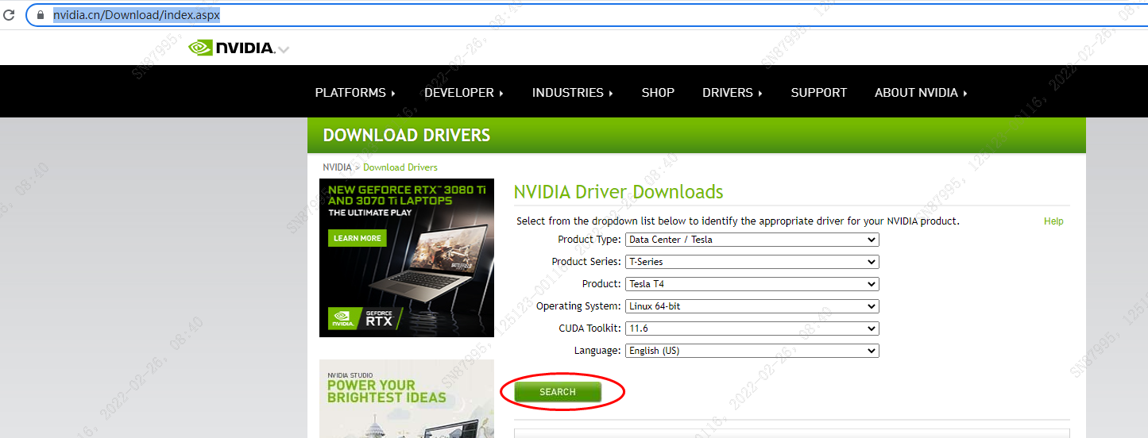
Task: Click the NVIDIA Driver Downloads heading
Action: pos(618,192)
